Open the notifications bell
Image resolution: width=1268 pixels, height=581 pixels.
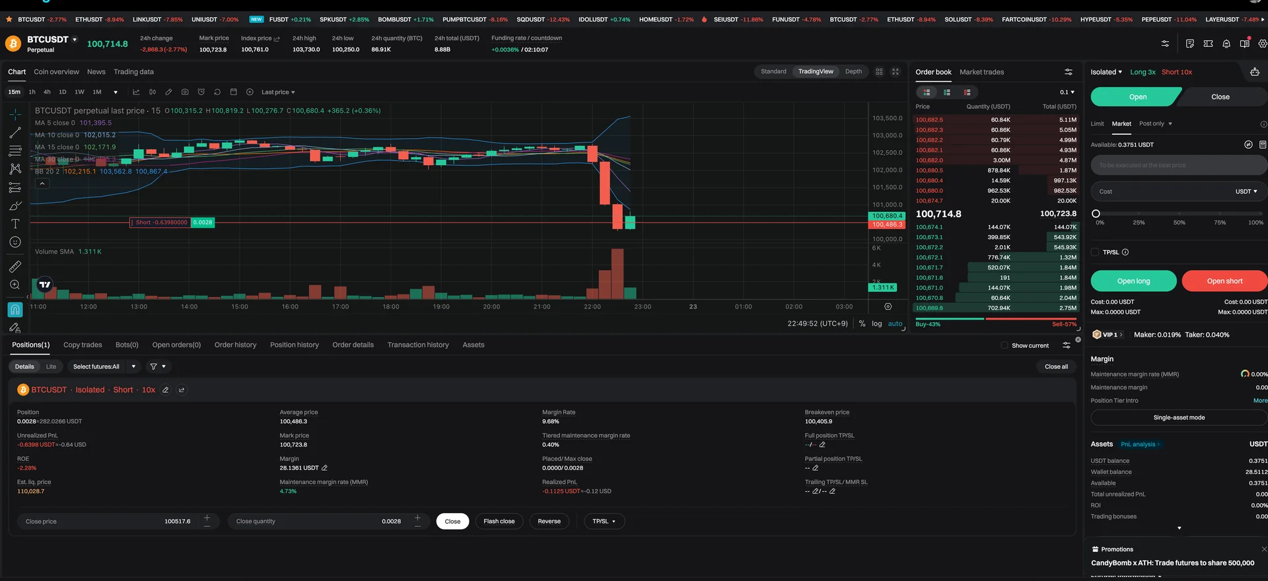pyautogui.click(x=1226, y=44)
